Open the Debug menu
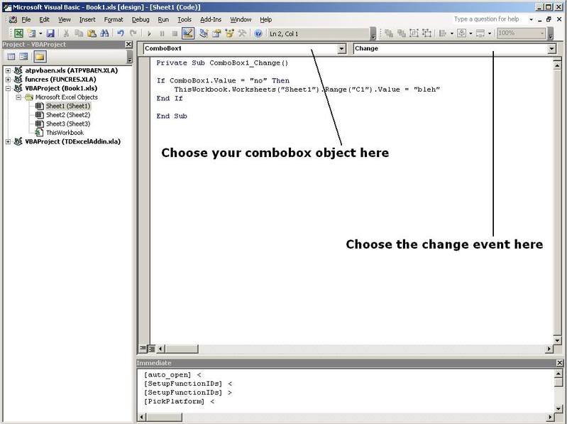 coord(141,20)
